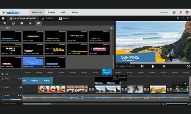Viewport: 191px width, 114px height.
Task: Select the Street race Title template
Action: (11, 49)
